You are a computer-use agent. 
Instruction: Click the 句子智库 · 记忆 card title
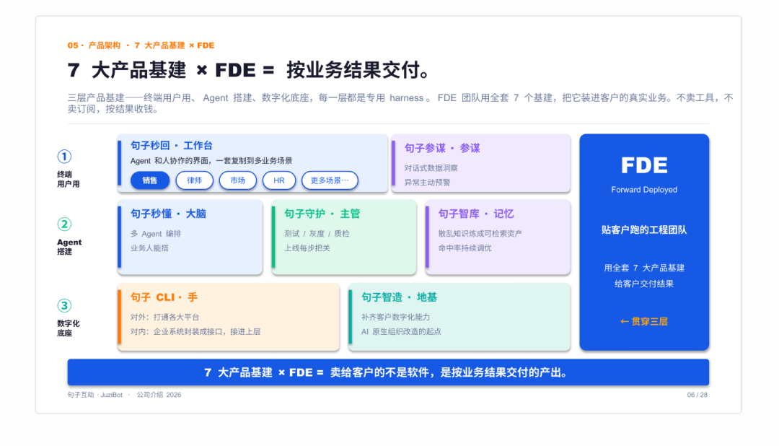click(x=476, y=214)
